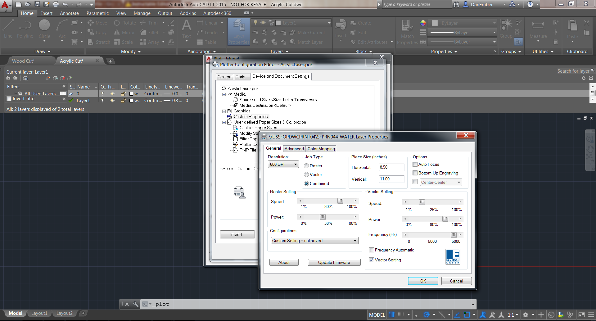596x321 pixels.
Task: Click the Search for layer box
Action: 575,71
